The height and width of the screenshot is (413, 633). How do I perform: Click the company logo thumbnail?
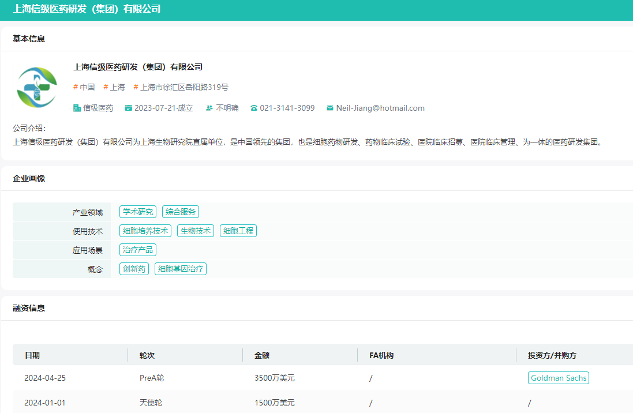click(36, 87)
